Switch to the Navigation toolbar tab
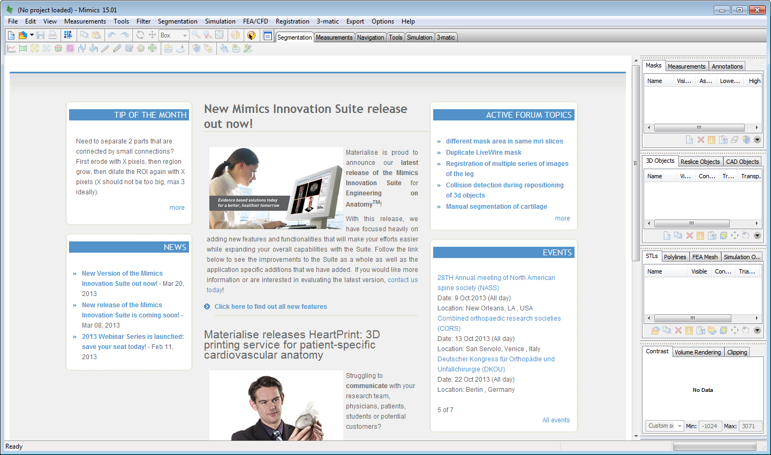Screen dimensions: 771x455 click(371, 37)
